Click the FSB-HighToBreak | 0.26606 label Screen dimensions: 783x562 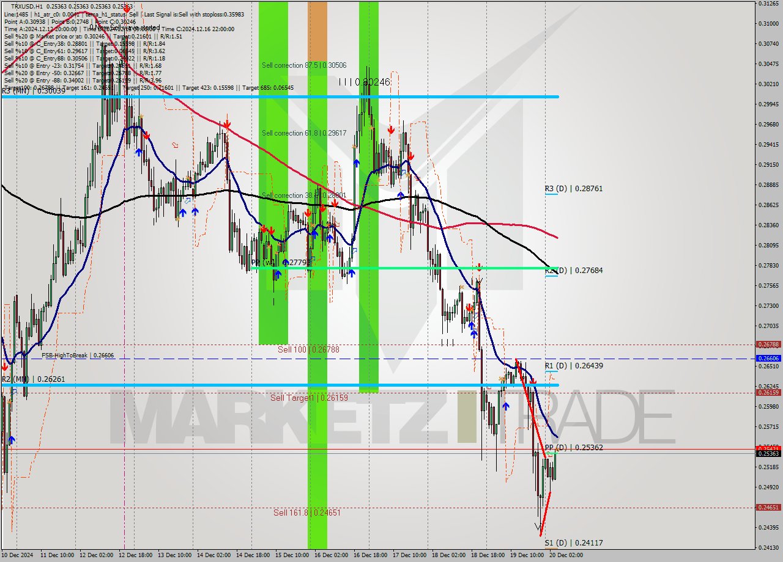[78, 355]
